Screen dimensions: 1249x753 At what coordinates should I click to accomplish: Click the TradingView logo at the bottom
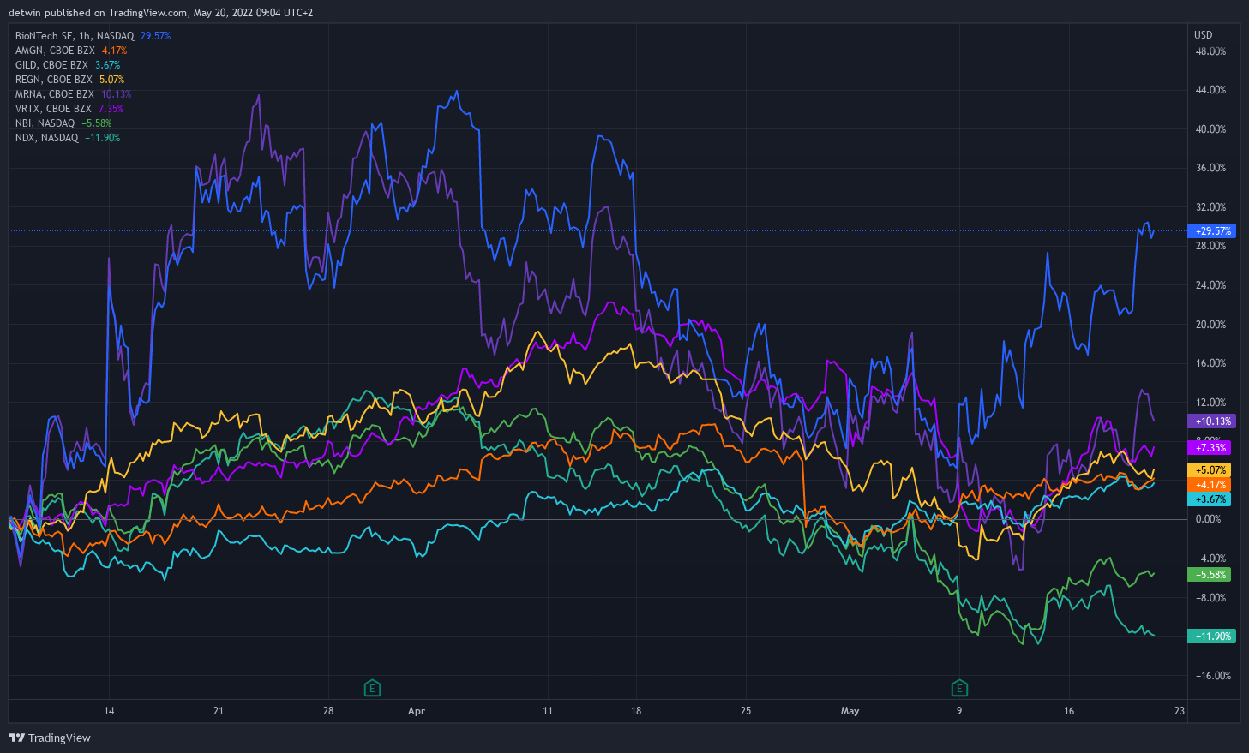[x=50, y=738]
